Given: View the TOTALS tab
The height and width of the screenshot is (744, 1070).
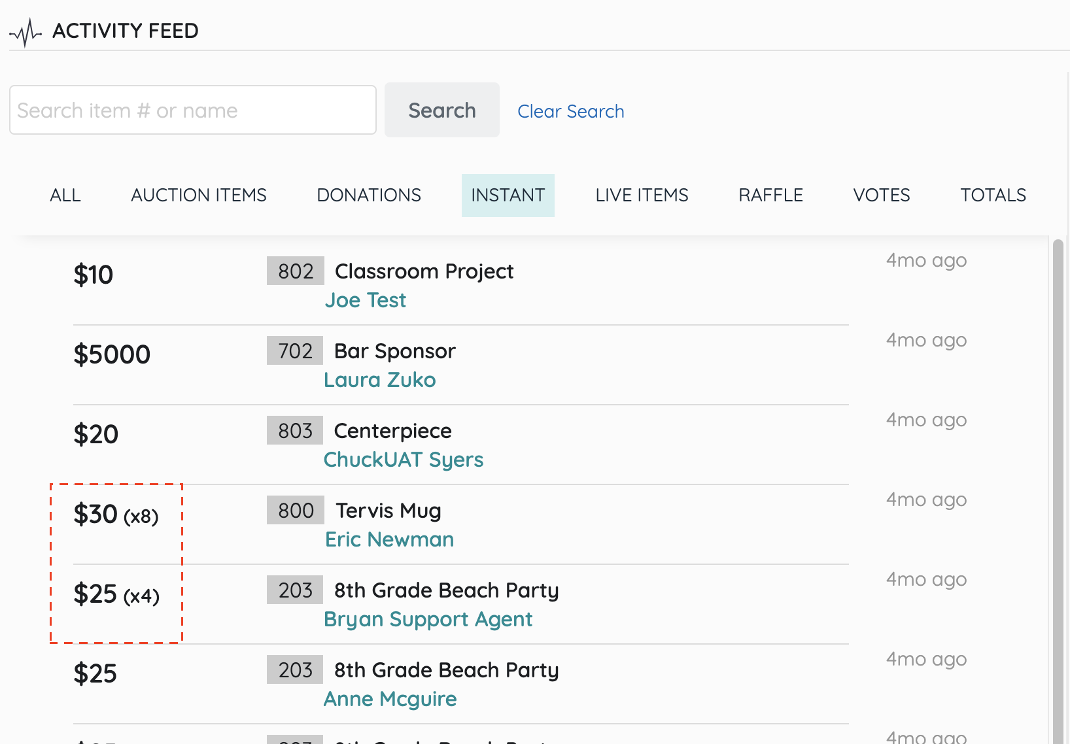Looking at the screenshot, I should 993,195.
